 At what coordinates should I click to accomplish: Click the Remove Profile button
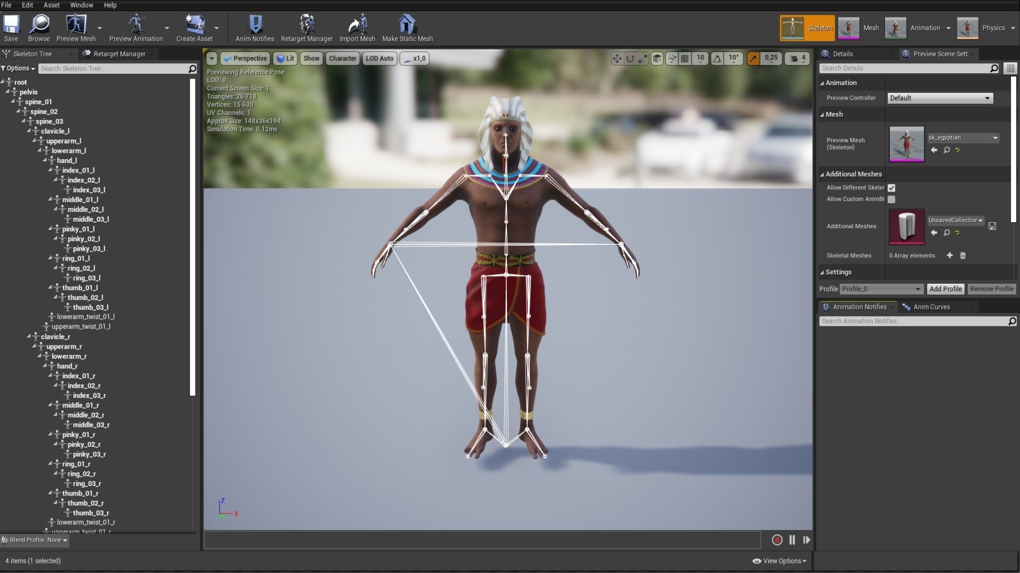pyautogui.click(x=991, y=289)
